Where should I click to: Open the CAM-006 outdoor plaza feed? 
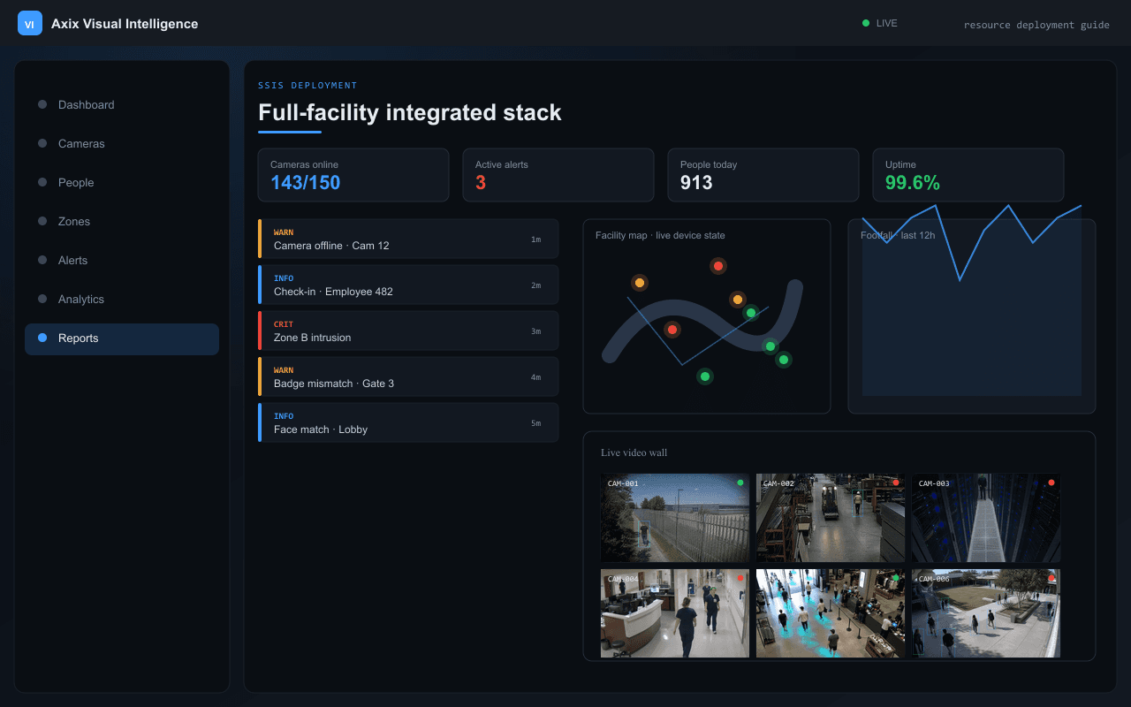[x=986, y=613]
